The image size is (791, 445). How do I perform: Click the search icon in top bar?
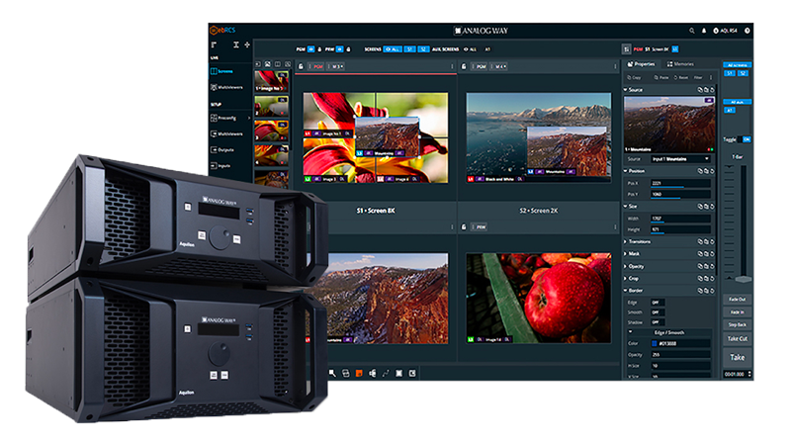pos(691,31)
